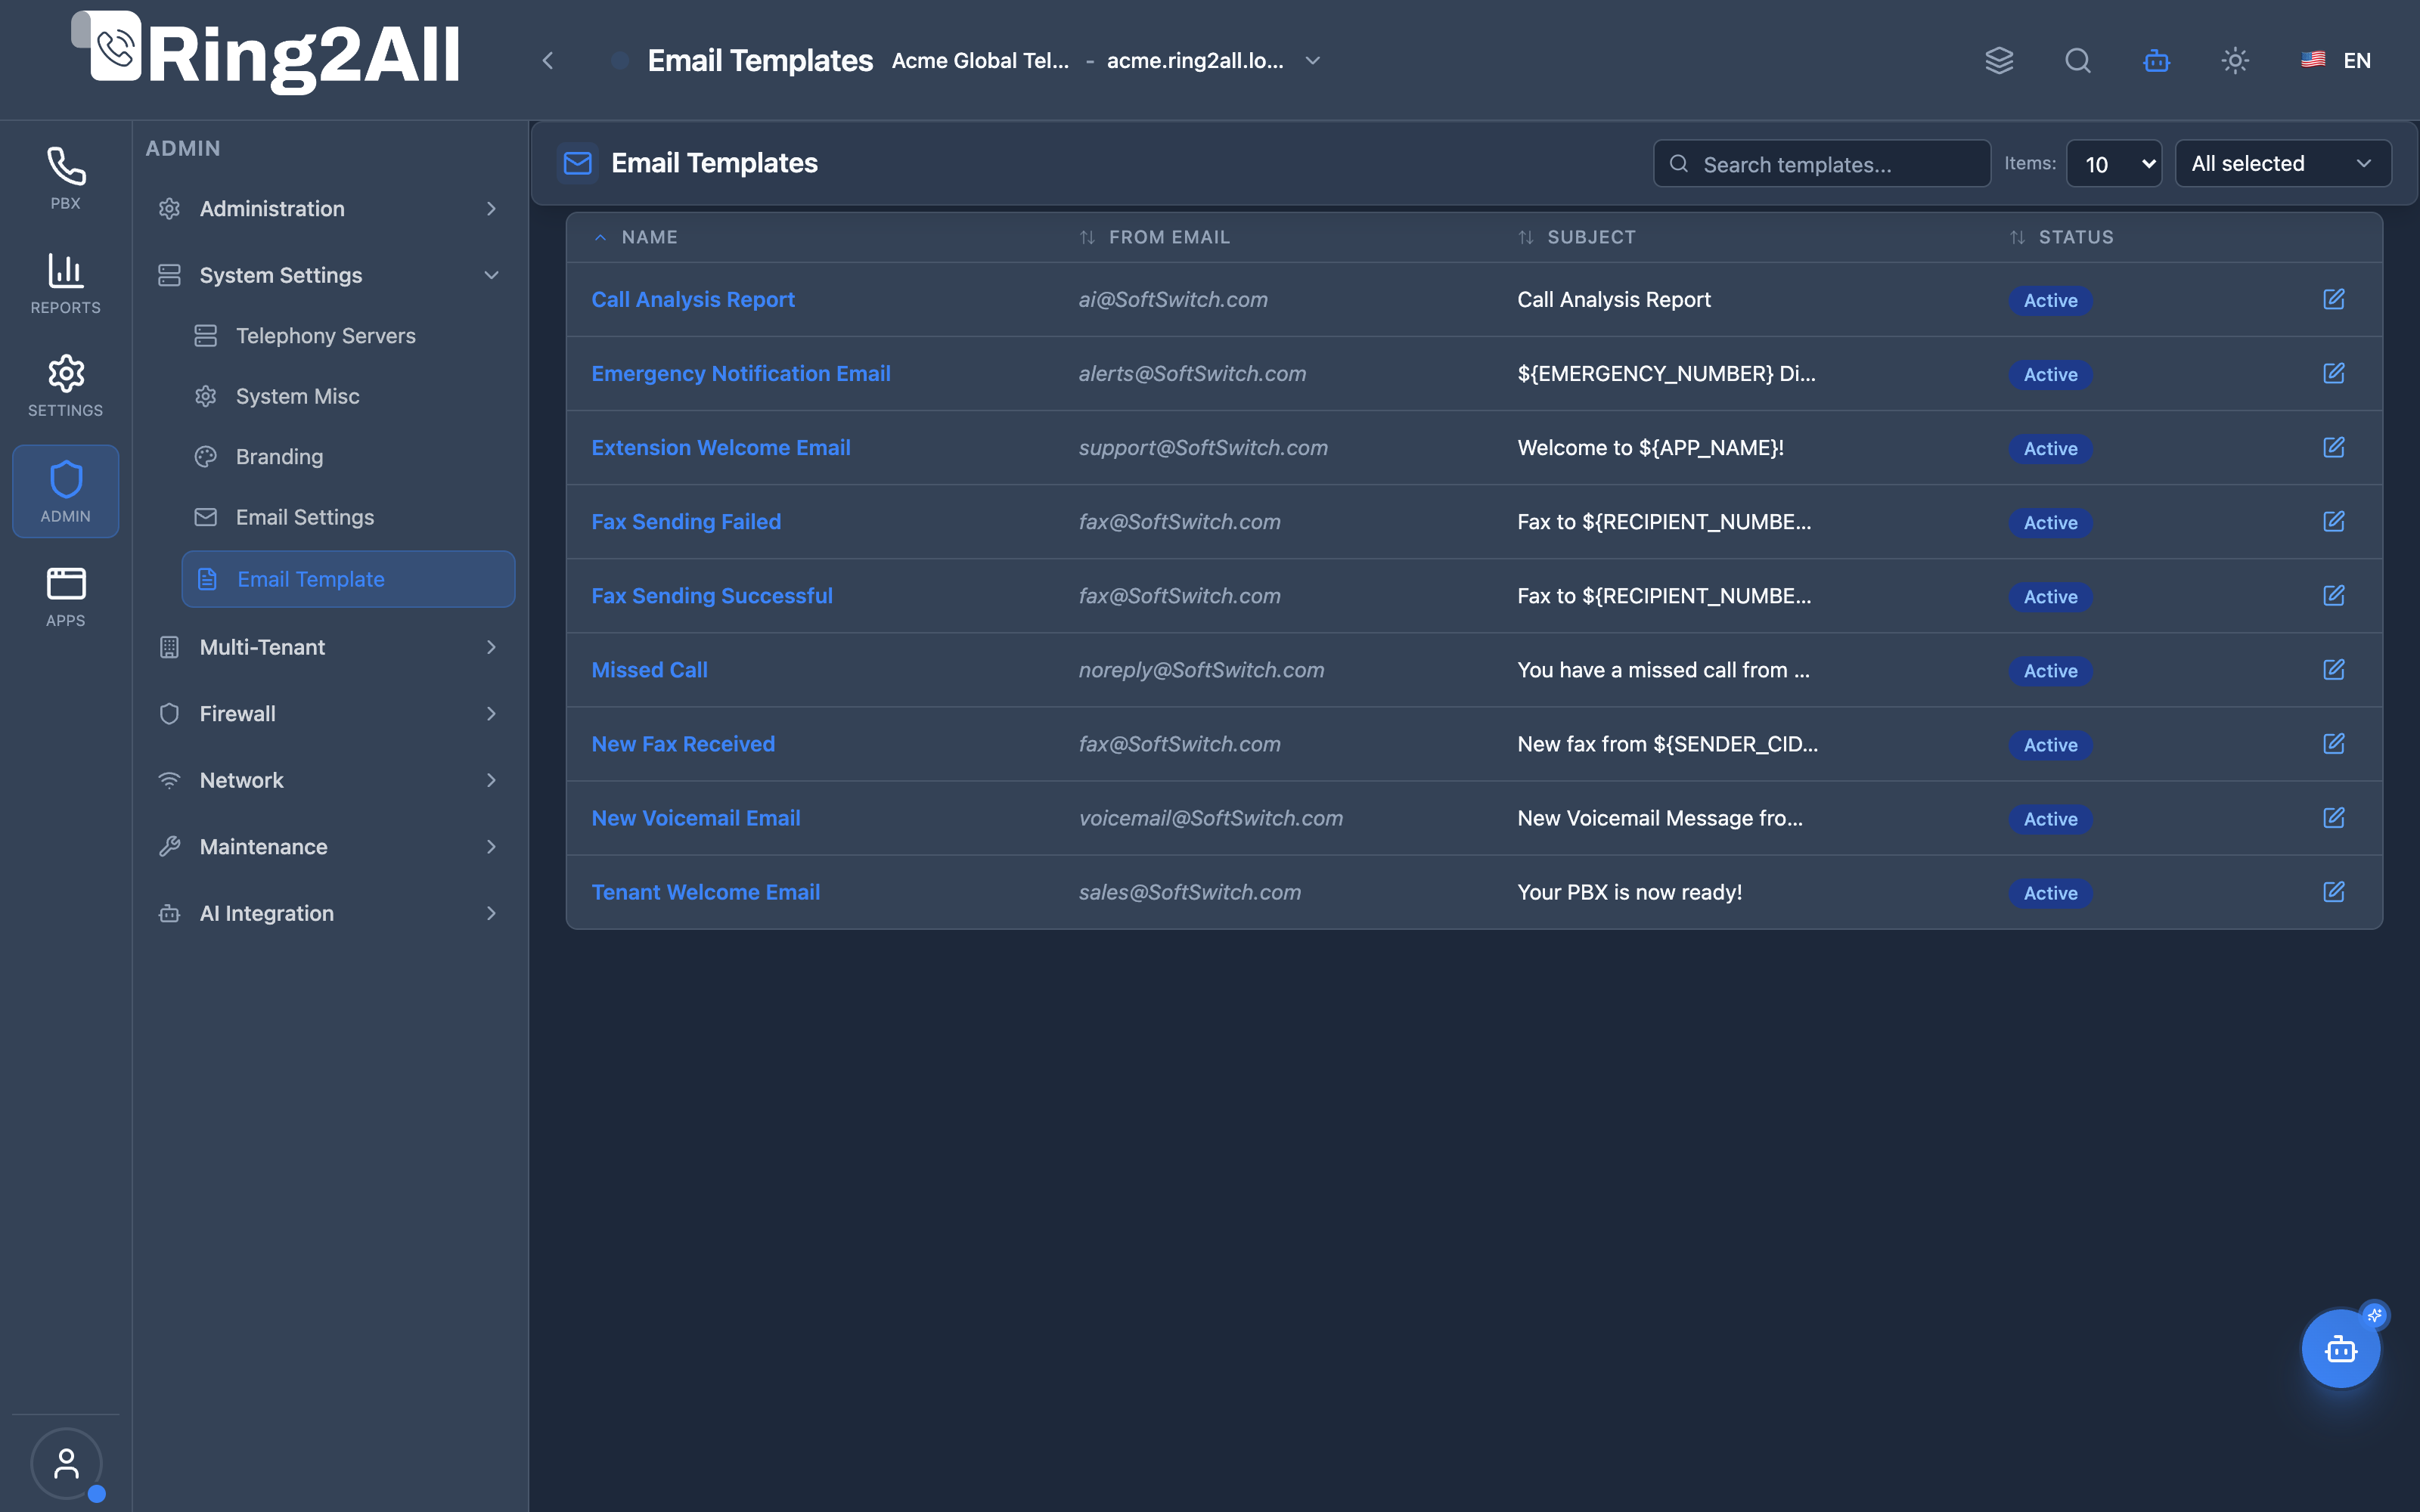Collapse the System Settings group
The image size is (2420, 1512).
point(328,275)
